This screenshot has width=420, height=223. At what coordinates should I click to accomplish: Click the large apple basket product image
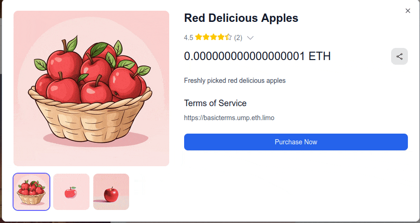(91, 88)
